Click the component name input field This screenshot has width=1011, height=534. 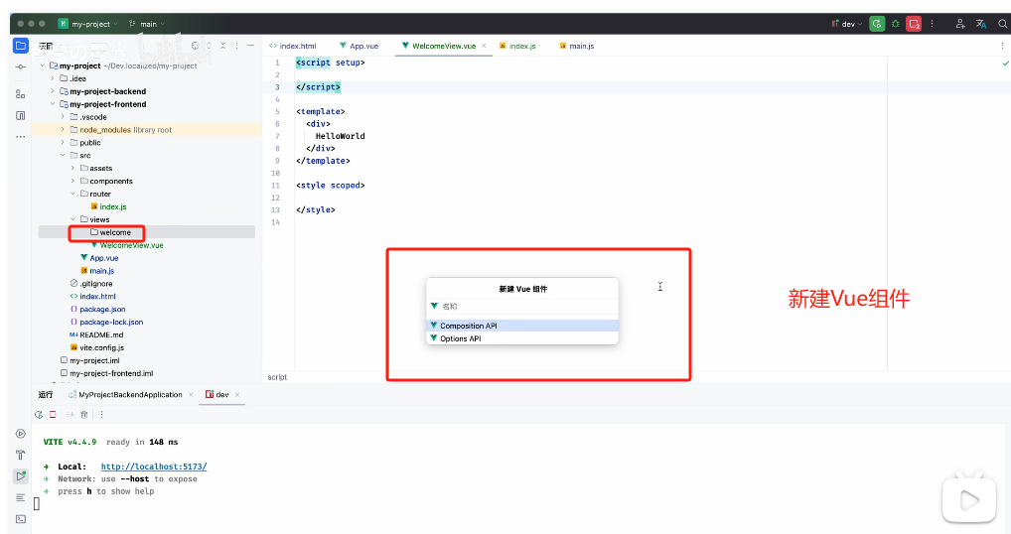click(522, 307)
